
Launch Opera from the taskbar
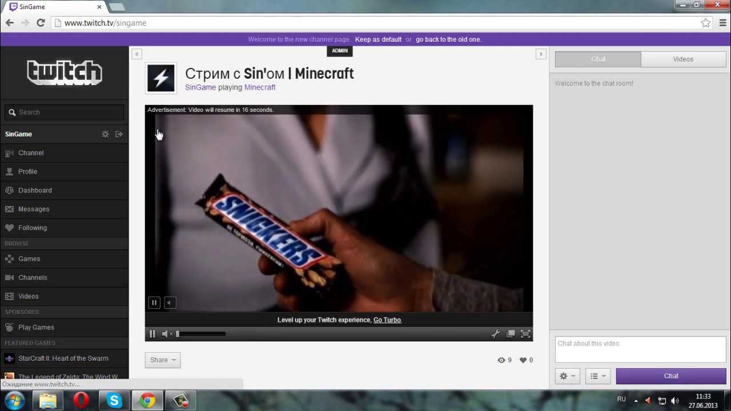point(82,401)
